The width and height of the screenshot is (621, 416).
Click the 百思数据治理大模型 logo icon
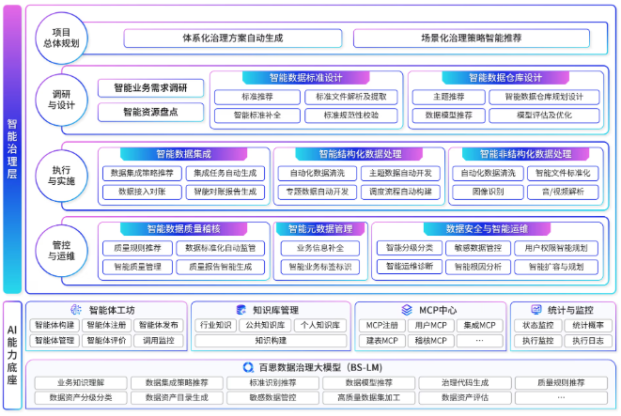(x=248, y=367)
